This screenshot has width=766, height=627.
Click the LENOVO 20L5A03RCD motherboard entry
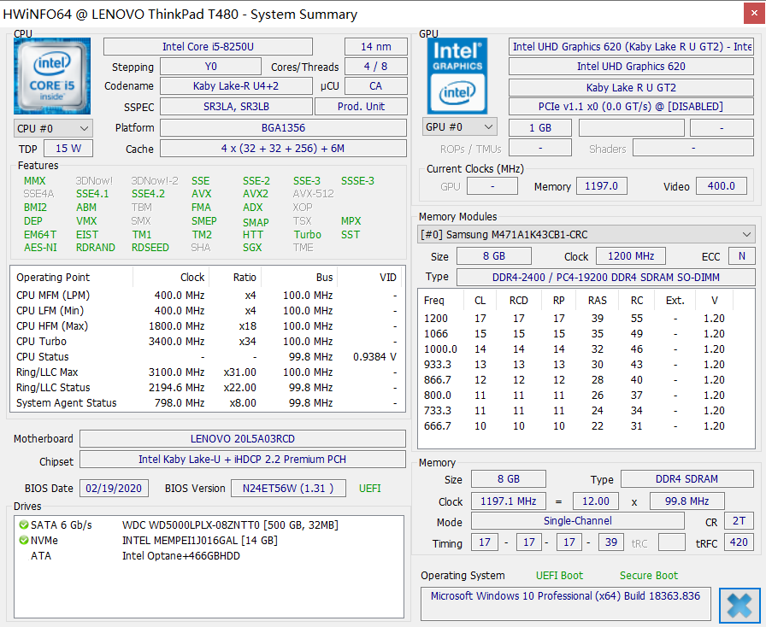click(242, 439)
